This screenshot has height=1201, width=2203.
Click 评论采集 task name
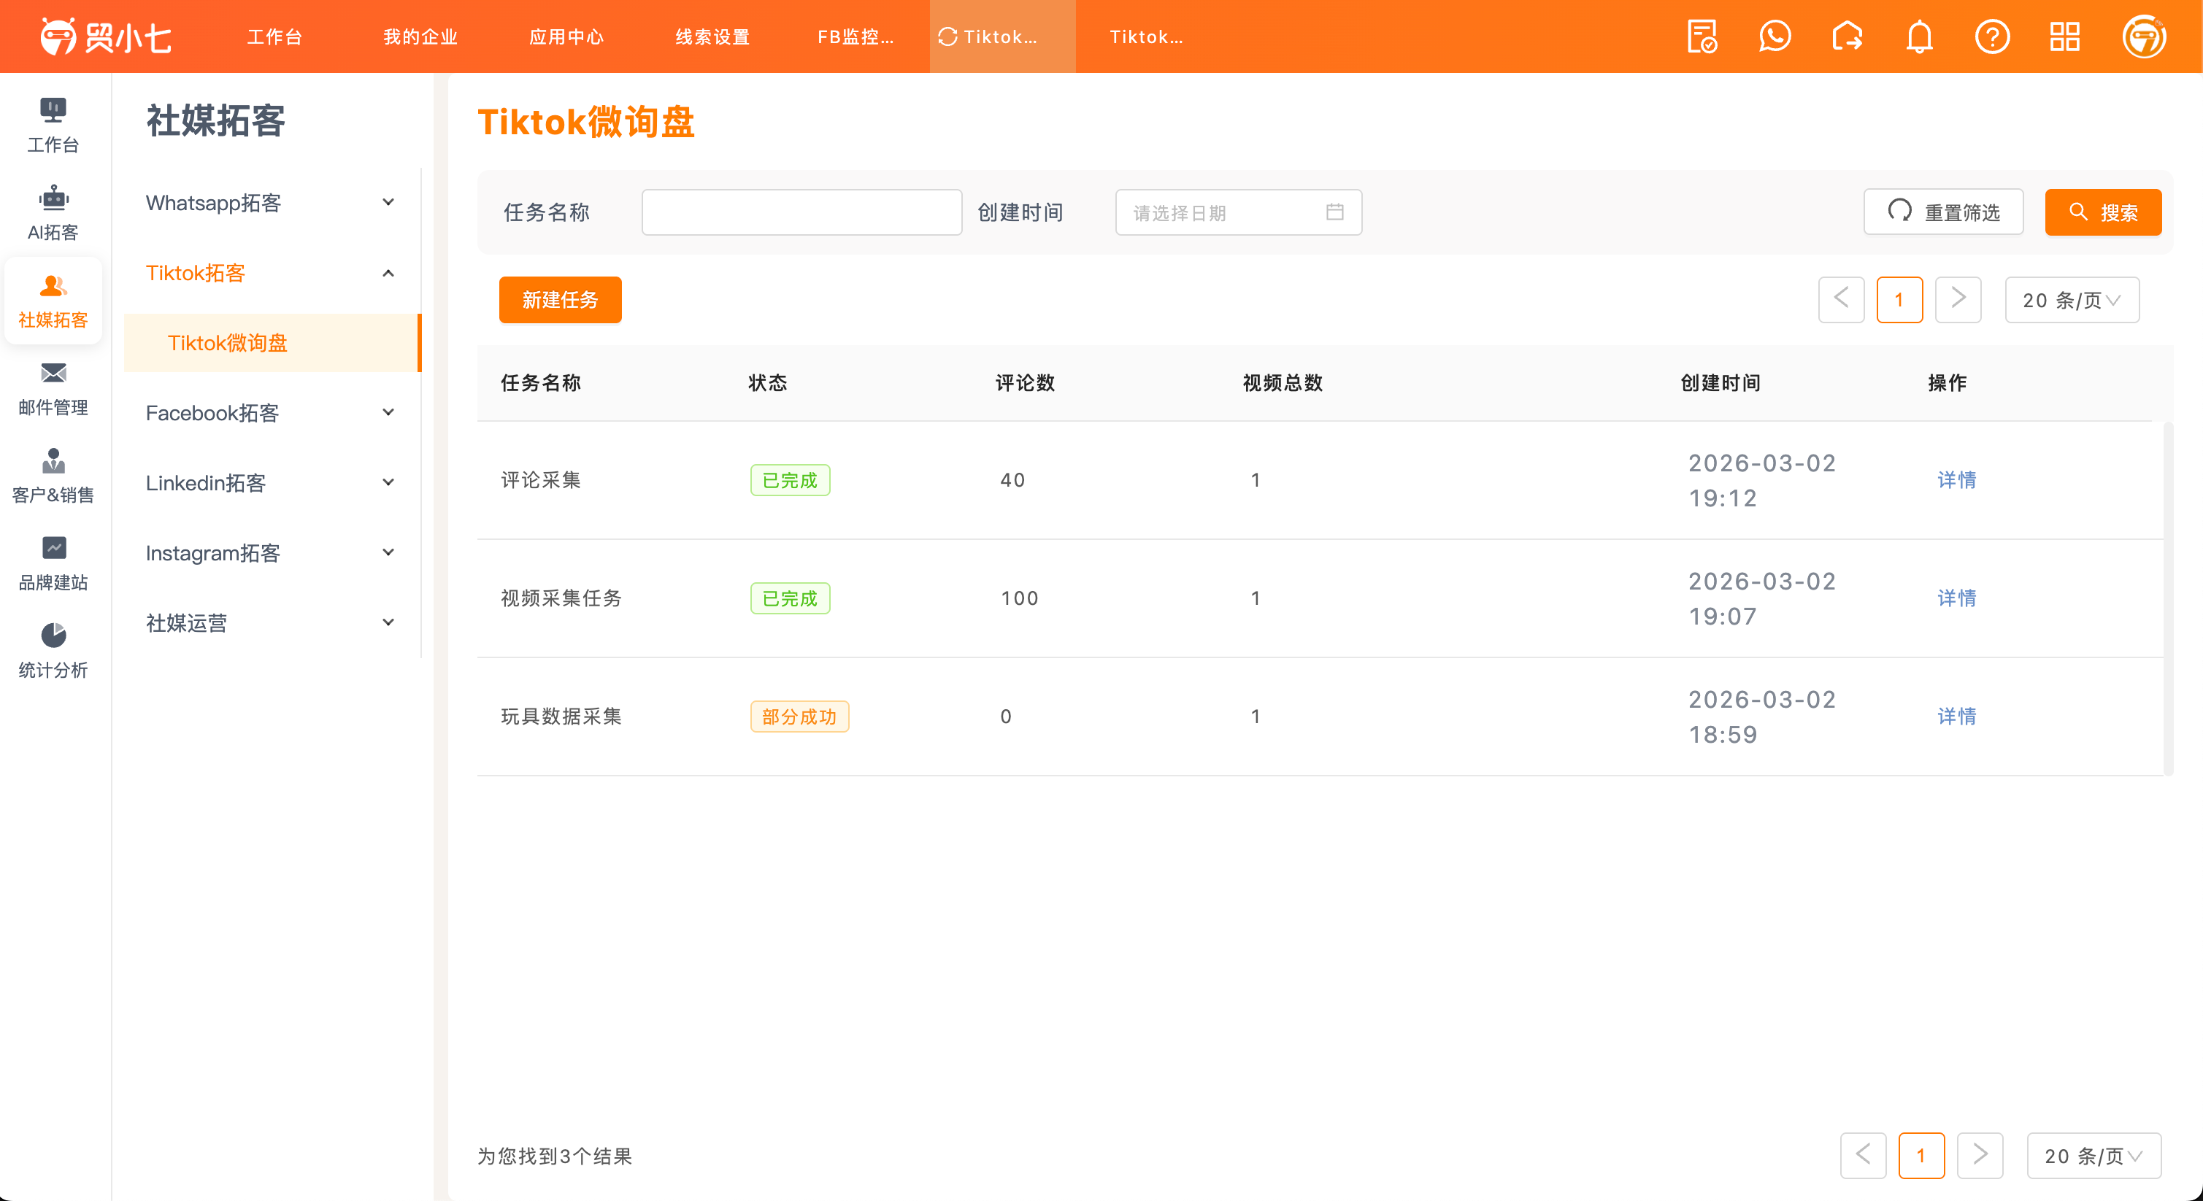pyautogui.click(x=540, y=479)
